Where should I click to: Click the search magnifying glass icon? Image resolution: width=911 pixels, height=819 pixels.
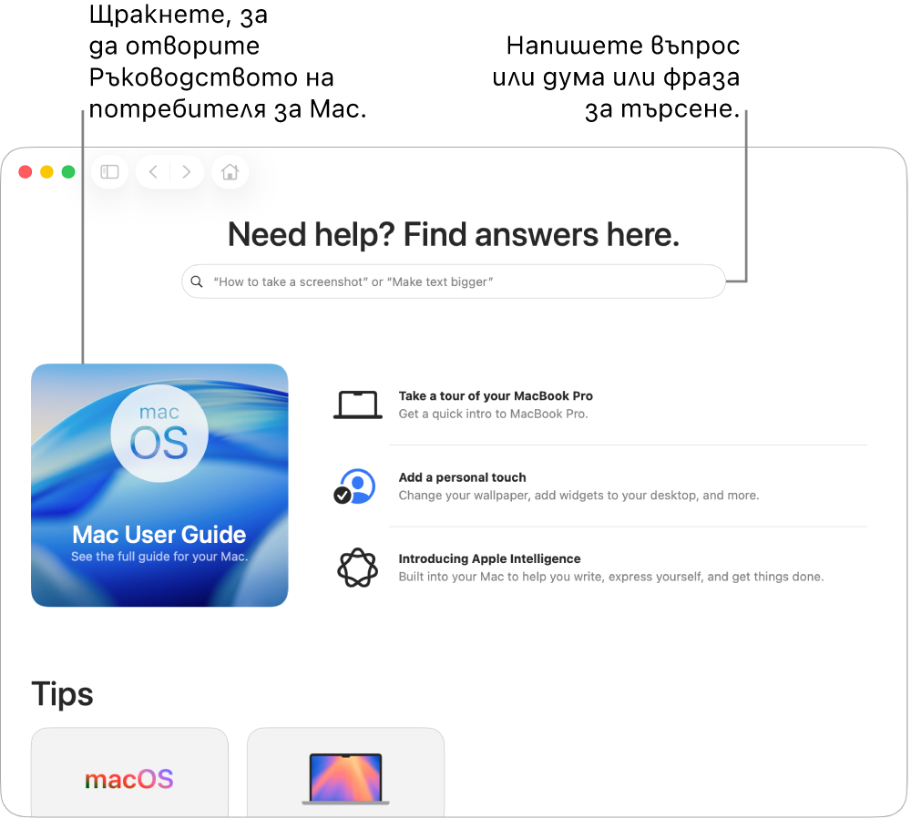click(197, 282)
